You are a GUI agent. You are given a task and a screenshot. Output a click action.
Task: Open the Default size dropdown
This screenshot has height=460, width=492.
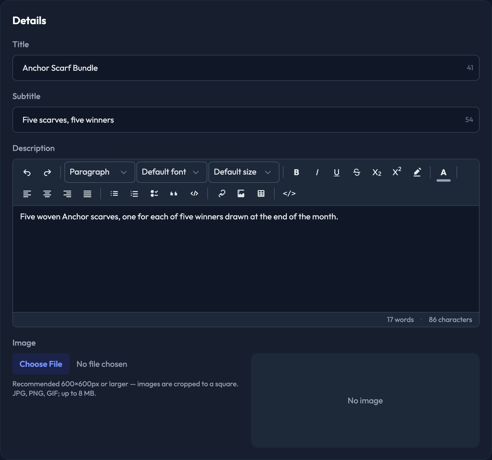244,172
